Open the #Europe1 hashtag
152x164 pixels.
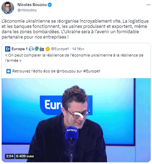coord(92,71)
